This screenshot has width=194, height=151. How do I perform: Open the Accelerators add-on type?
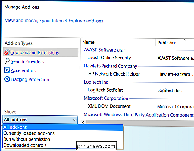click(x=23, y=70)
